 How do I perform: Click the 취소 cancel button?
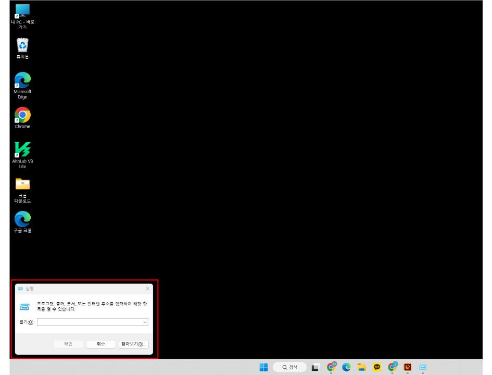(100, 344)
